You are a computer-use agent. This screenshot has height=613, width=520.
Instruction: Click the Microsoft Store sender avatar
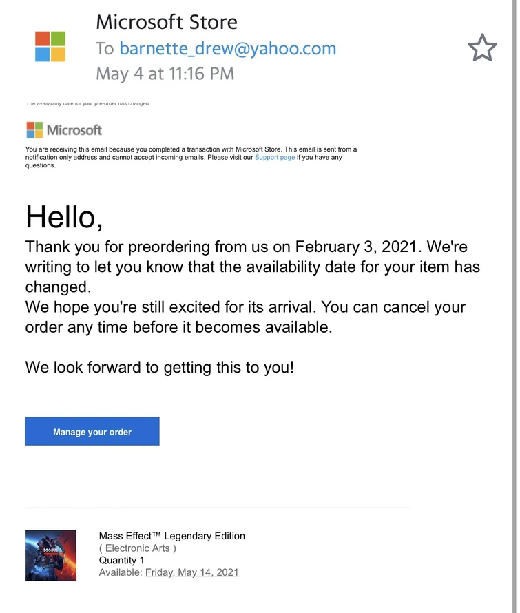point(50,47)
